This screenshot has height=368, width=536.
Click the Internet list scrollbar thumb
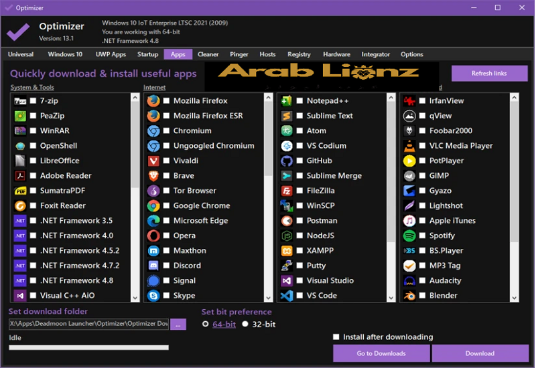269,139
